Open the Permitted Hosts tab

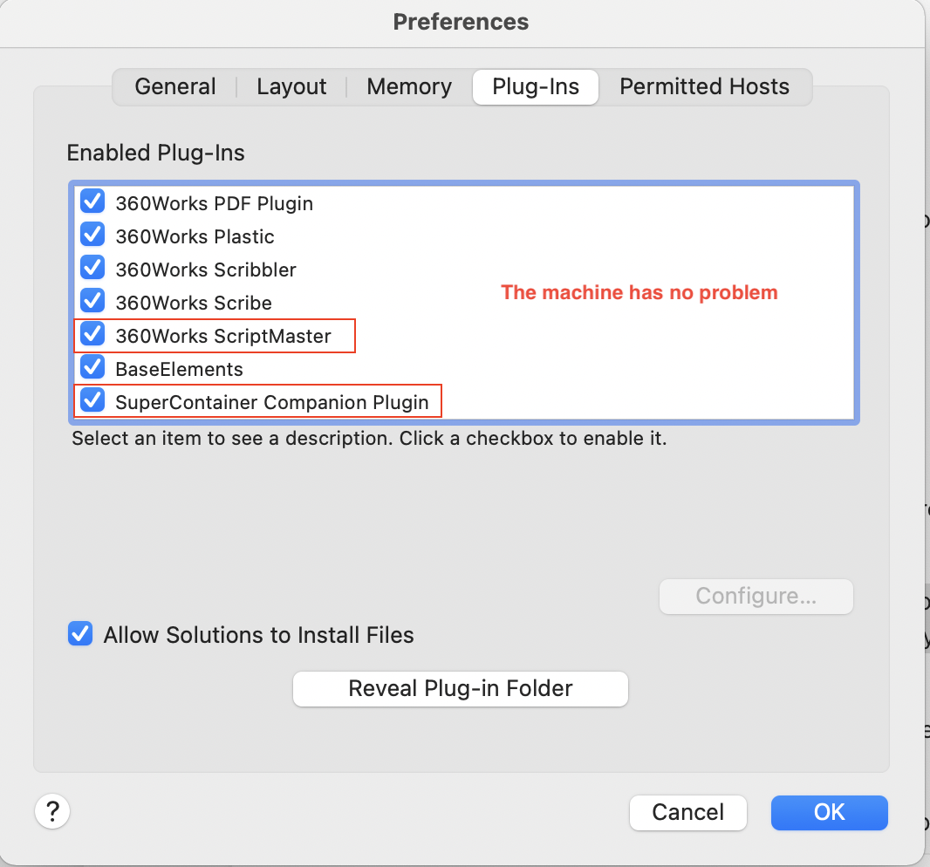pyautogui.click(x=704, y=87)
